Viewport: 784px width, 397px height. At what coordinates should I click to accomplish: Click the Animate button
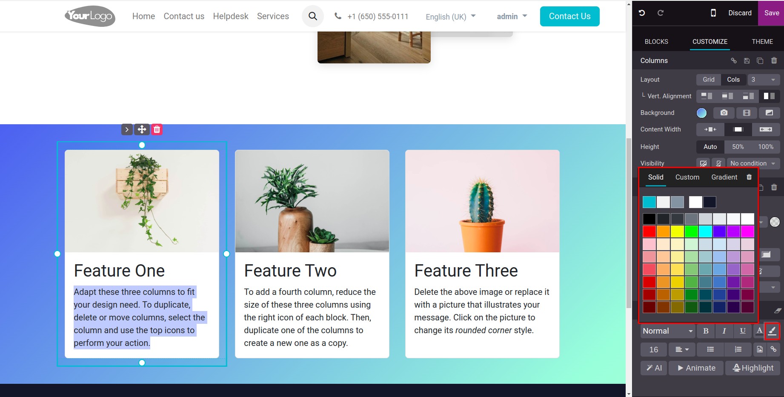click(696, 368)
